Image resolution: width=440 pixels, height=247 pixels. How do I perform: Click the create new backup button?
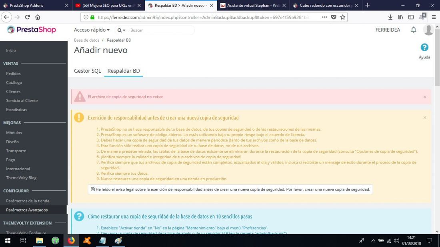click(230, 189)
